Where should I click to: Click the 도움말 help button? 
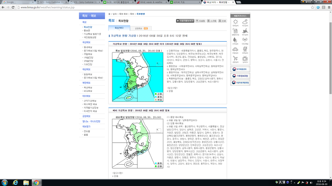click(x=200, y=21)
